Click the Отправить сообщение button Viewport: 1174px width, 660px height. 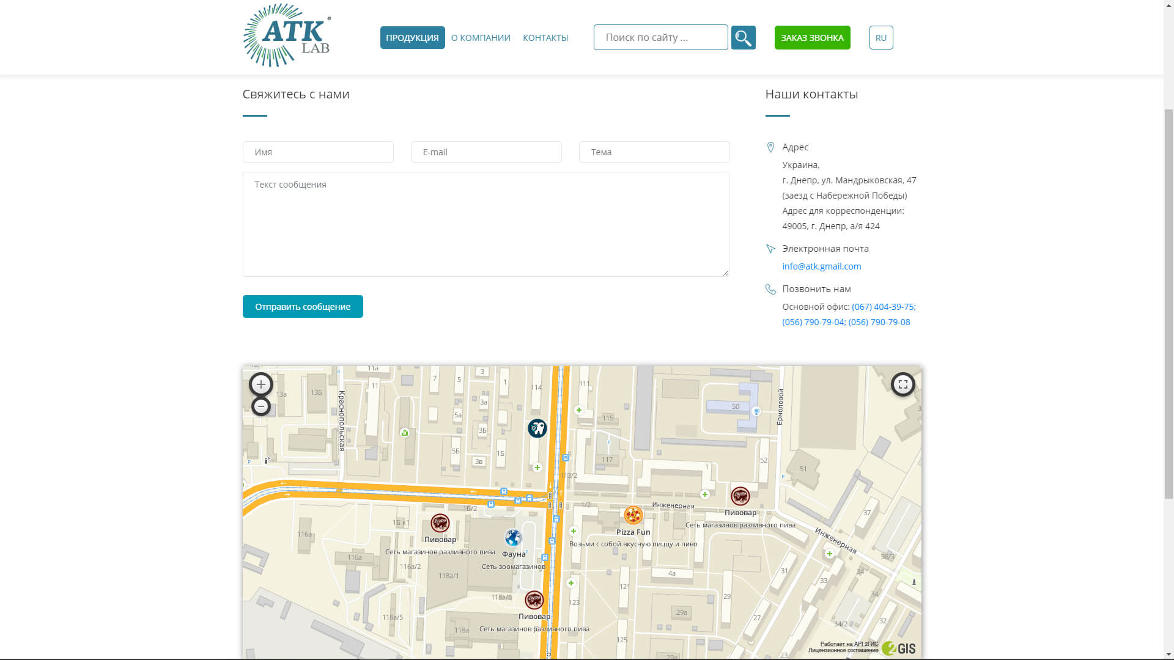click(x=303, y=306)
